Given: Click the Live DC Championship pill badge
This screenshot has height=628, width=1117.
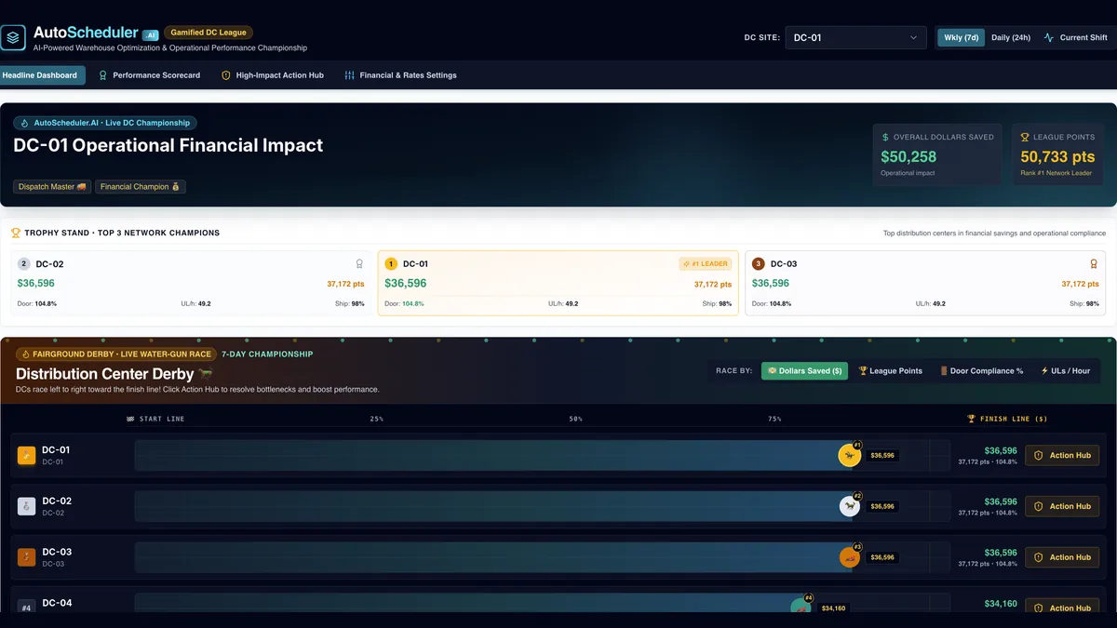Looking at the screenshot, I should tap(105, 123).
